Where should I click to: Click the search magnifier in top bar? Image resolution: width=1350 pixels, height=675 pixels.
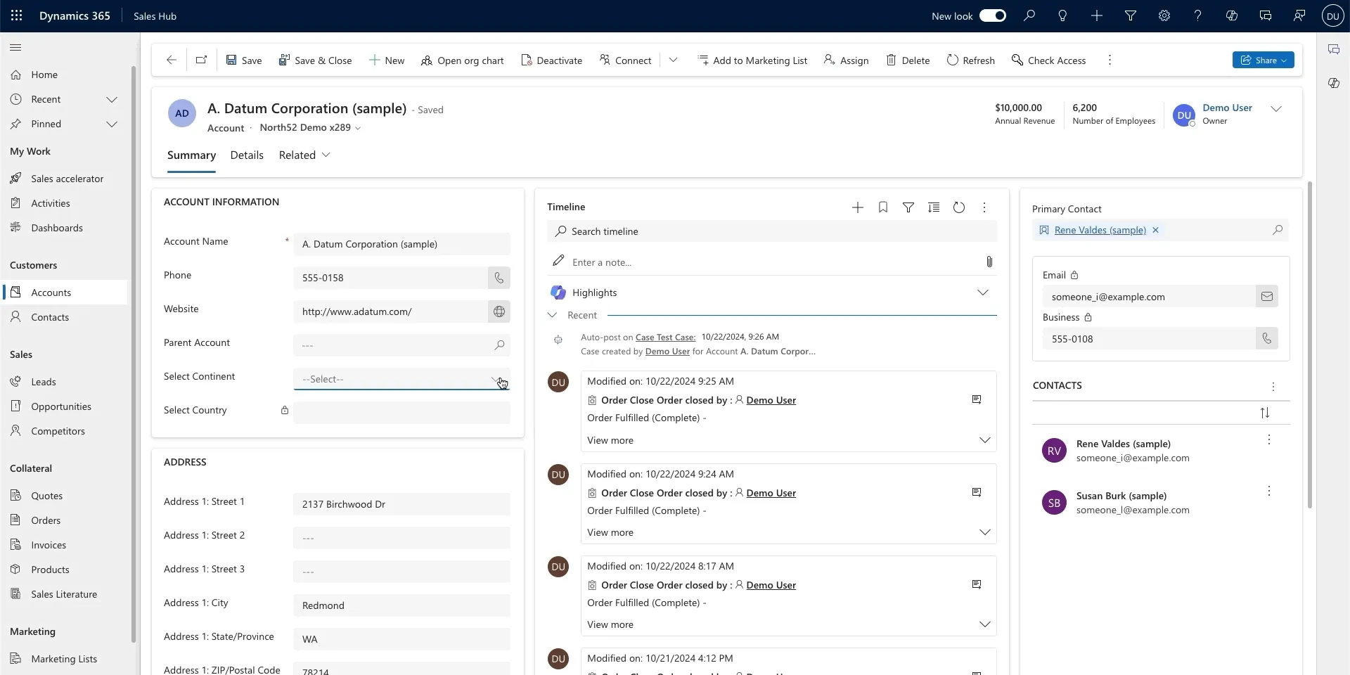(1029, 15)
